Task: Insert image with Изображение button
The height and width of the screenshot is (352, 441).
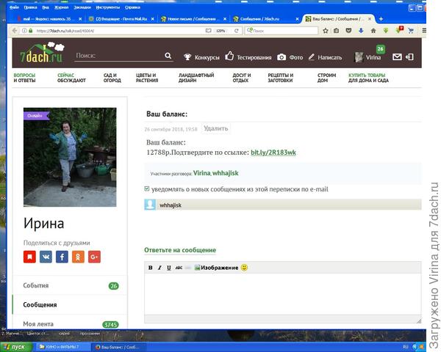Action: 217,268
